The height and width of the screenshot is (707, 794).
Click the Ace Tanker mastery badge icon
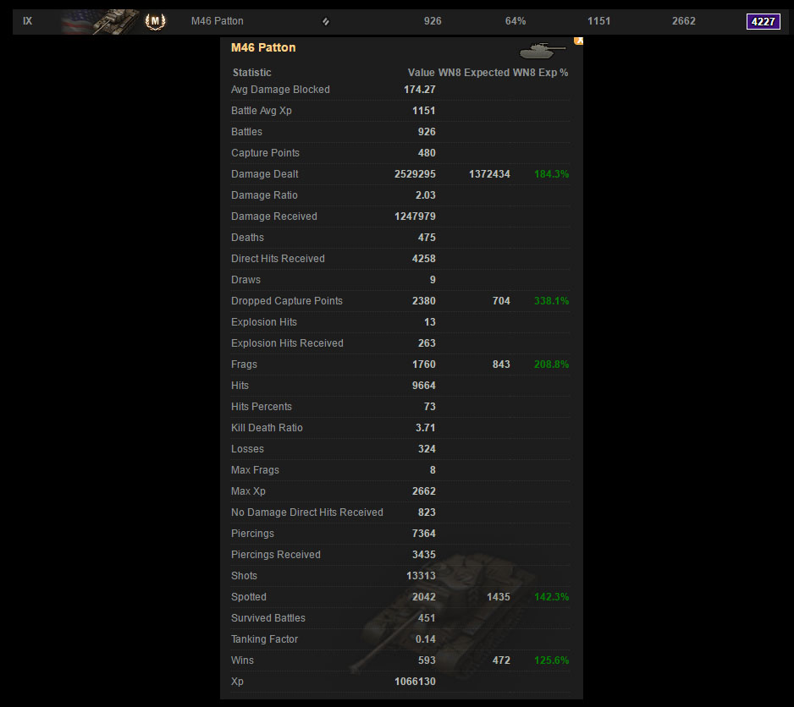pyautogui.click(x=155, y=21)
